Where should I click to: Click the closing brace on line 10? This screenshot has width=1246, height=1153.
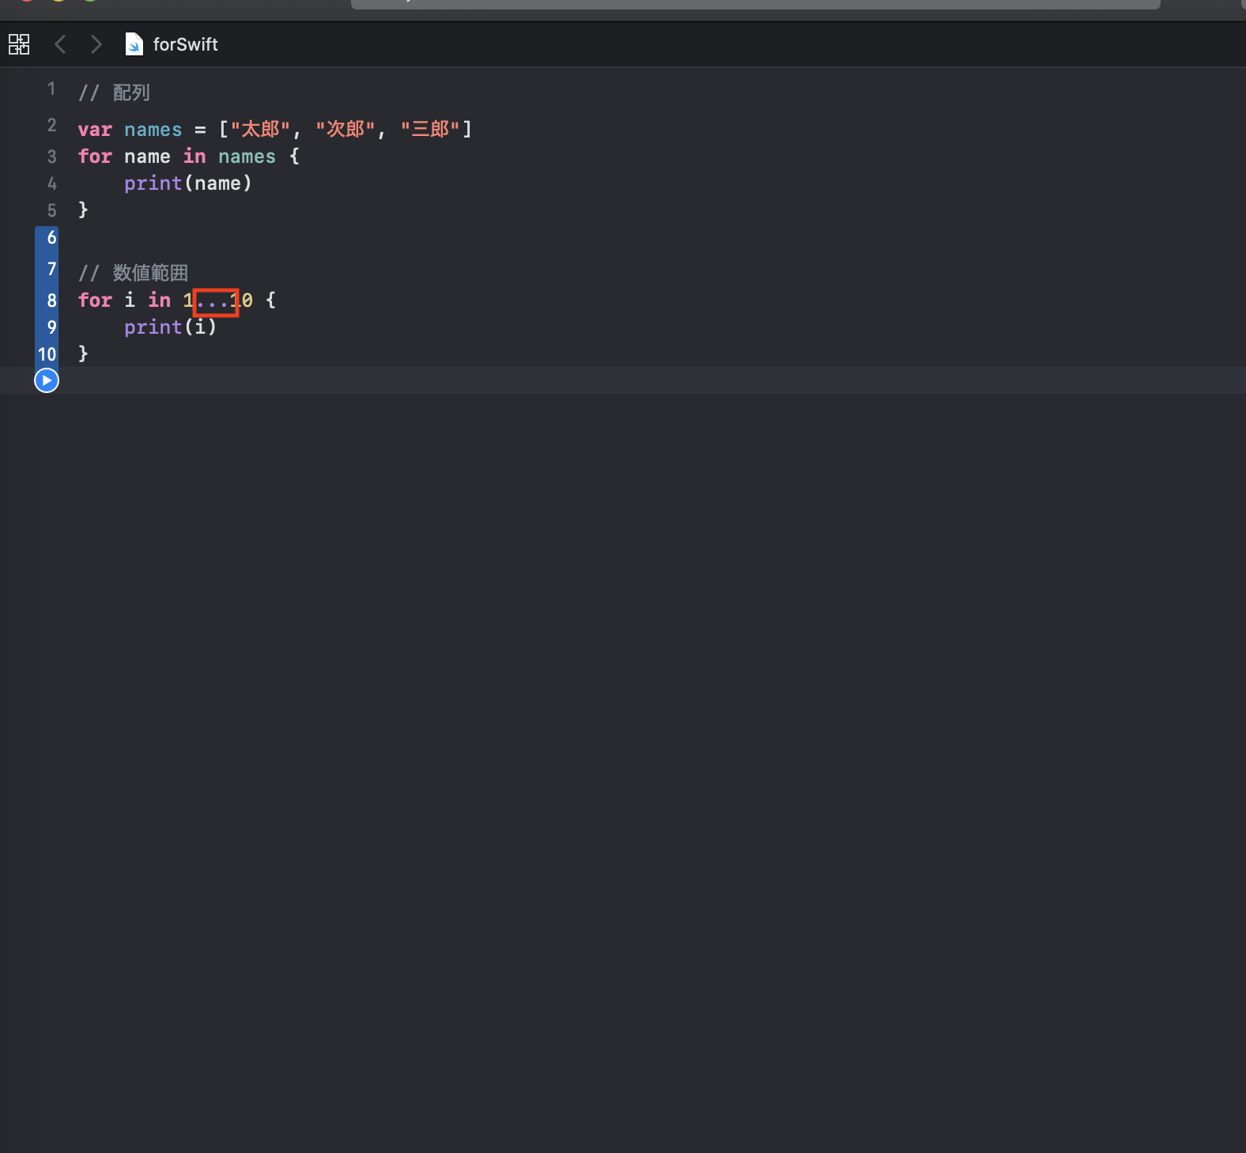[x=83, y=353]
